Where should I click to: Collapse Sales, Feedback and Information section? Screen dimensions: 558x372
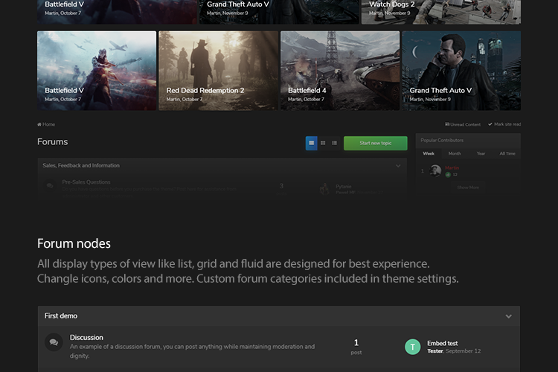click(x=398, y=166)
